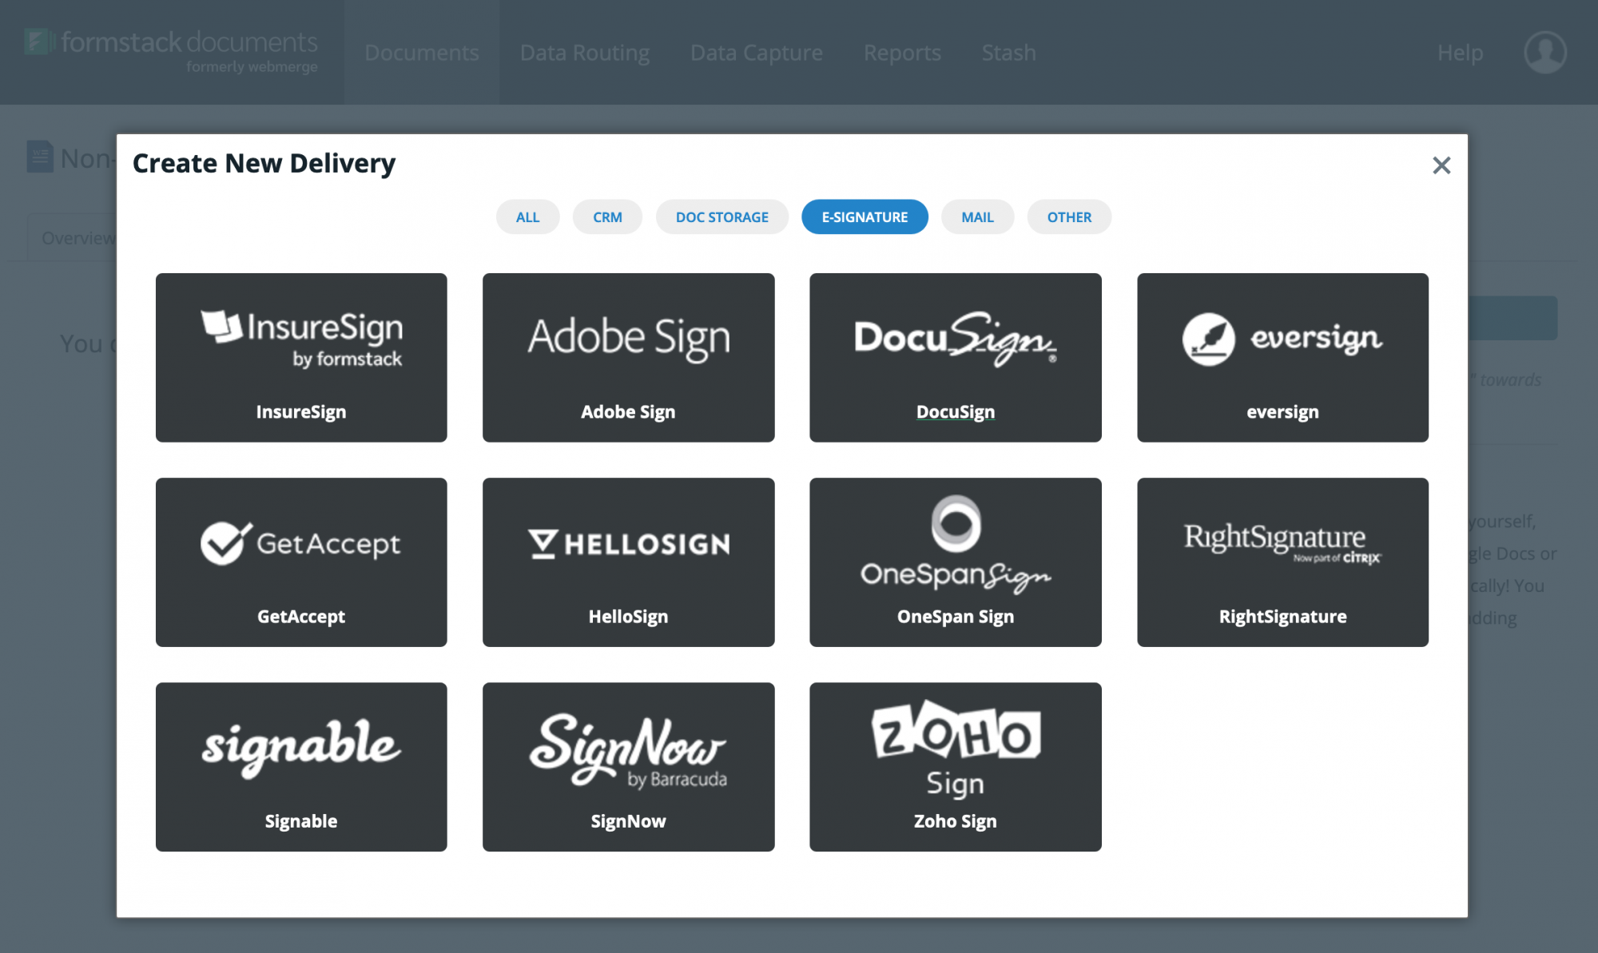Open the user profile avatar menu
The width and height of the screenshot is (1598, 953).
(1544, 53)
